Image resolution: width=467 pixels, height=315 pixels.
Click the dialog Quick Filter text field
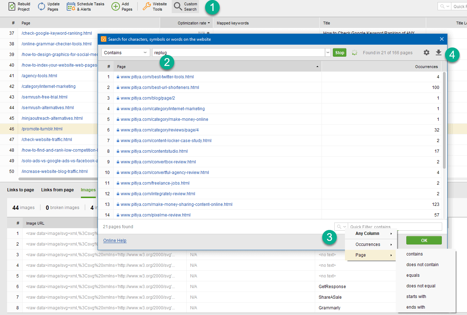395,227
